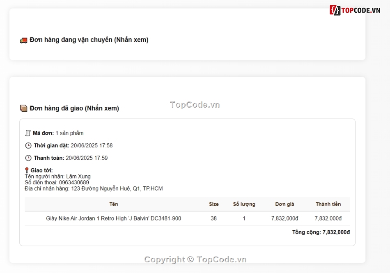Click the delivered package box icon
Image resolution: width=390 pixels, height=273 pixels.
click(24, 108)
